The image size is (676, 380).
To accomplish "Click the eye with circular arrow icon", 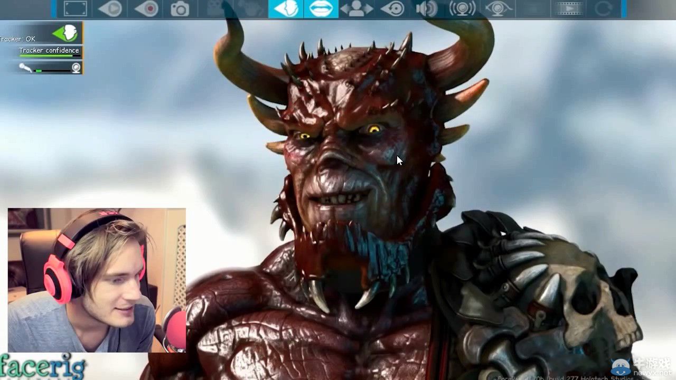I will point(393,8).
